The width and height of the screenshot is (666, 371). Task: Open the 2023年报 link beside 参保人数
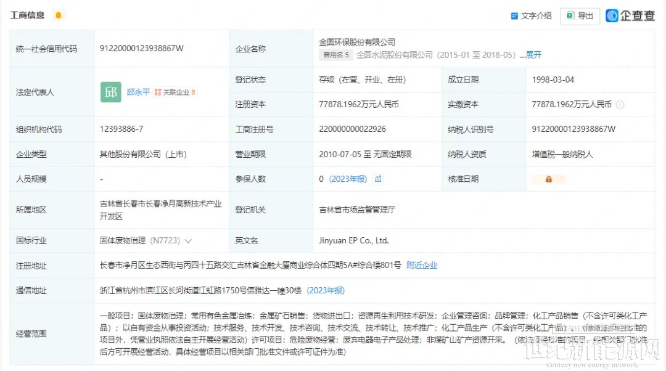(348, 179)
